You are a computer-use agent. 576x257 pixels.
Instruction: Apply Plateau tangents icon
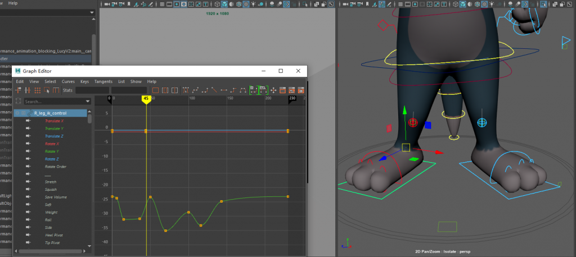pyautogui.click(x=243, y=90)
